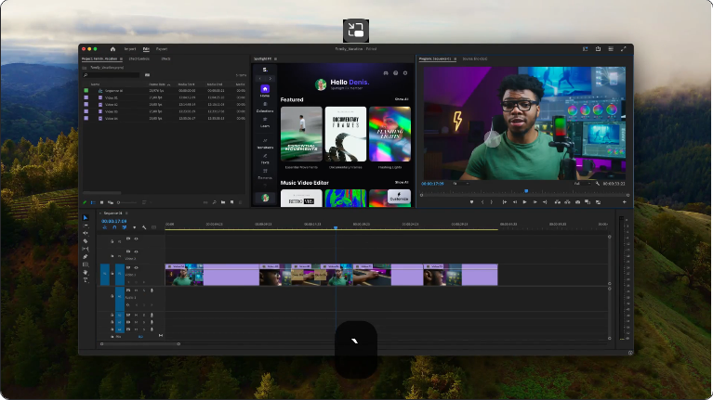
Task: Switch to the Export workspace tab
Action: click(x=162, y=48)
